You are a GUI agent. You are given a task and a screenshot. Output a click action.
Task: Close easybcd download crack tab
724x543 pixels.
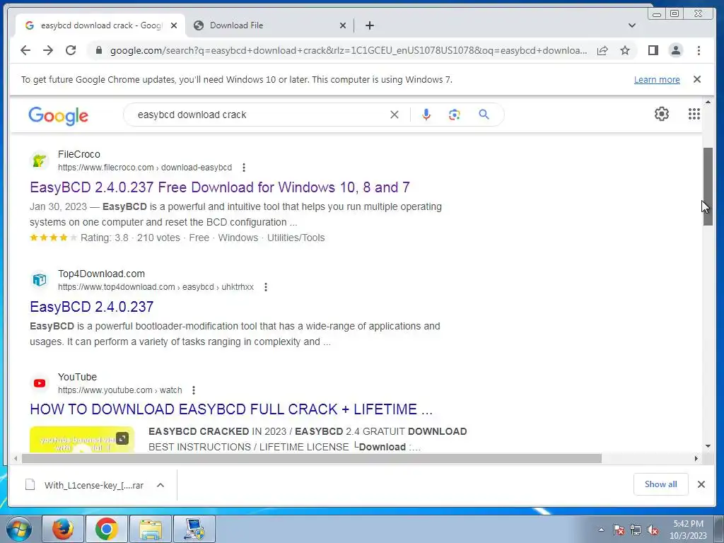(x=174, y=25)
